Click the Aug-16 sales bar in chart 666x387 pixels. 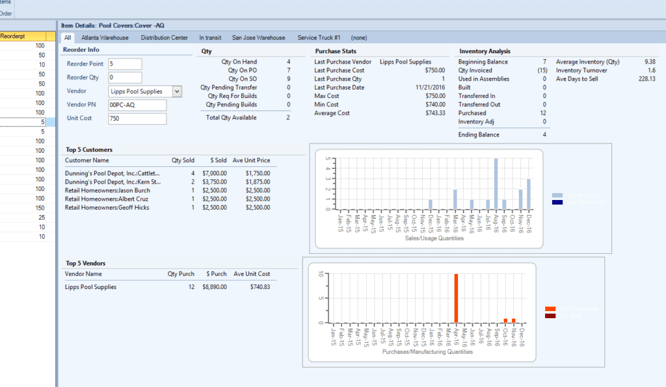click(x=496, y=184)
